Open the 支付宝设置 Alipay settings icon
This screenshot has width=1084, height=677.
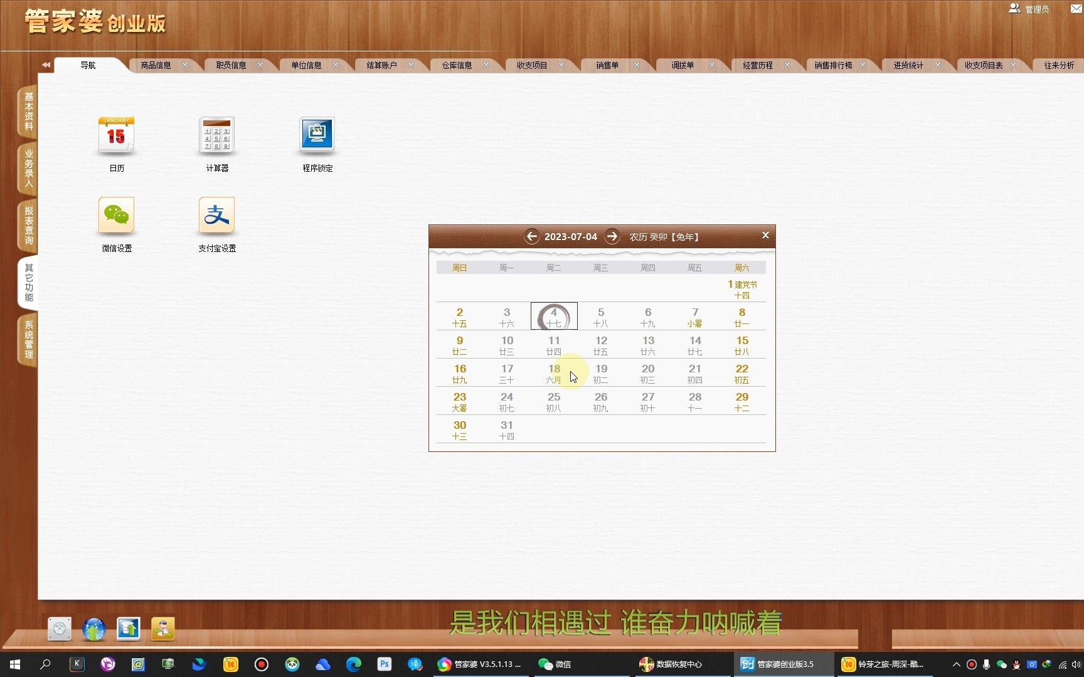(x=216, y=216)
